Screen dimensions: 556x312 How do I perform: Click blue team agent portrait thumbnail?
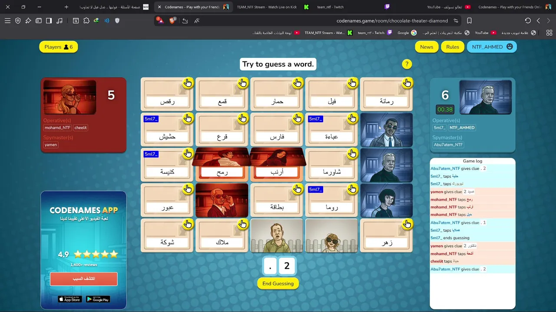(485, 97)
